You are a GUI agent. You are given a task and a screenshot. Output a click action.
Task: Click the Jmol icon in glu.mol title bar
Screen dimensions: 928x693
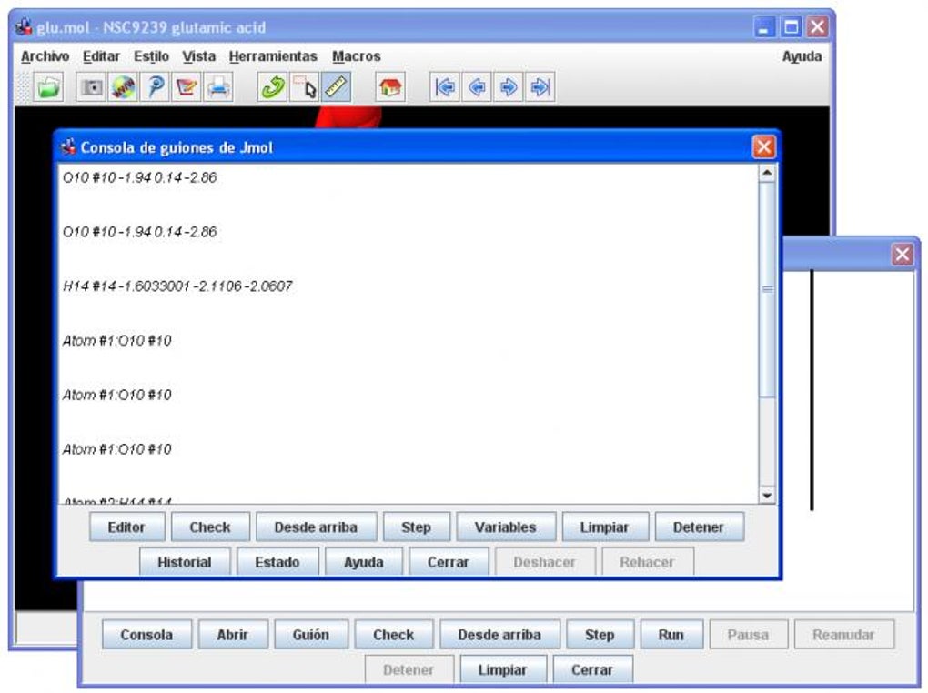point(24,27)
